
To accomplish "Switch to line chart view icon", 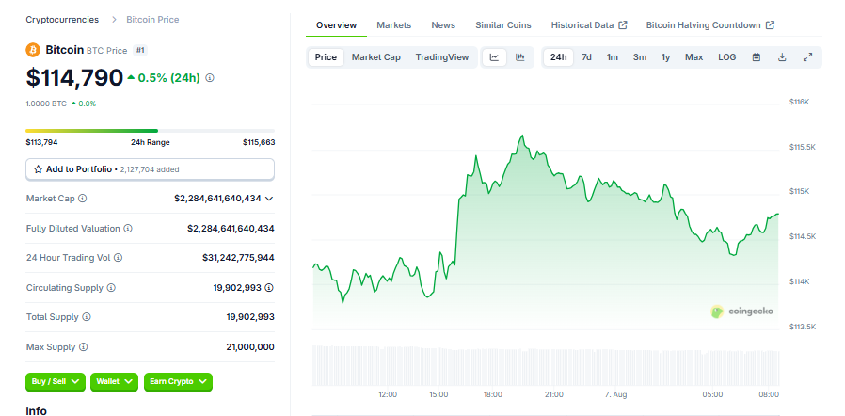I will (494, 57).
